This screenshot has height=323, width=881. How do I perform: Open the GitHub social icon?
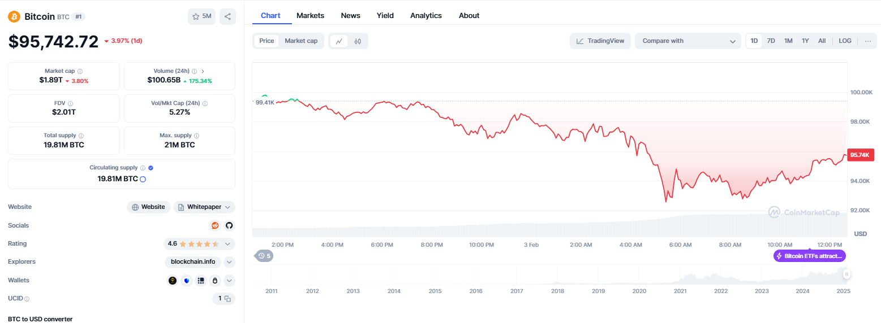click(x=229, y=225)
